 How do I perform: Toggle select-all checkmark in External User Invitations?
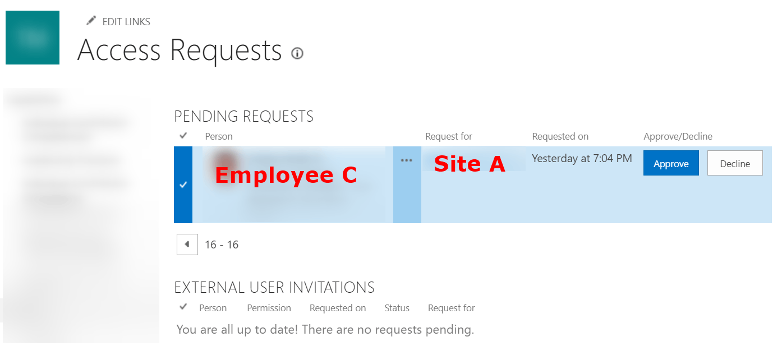coord(183,307)
